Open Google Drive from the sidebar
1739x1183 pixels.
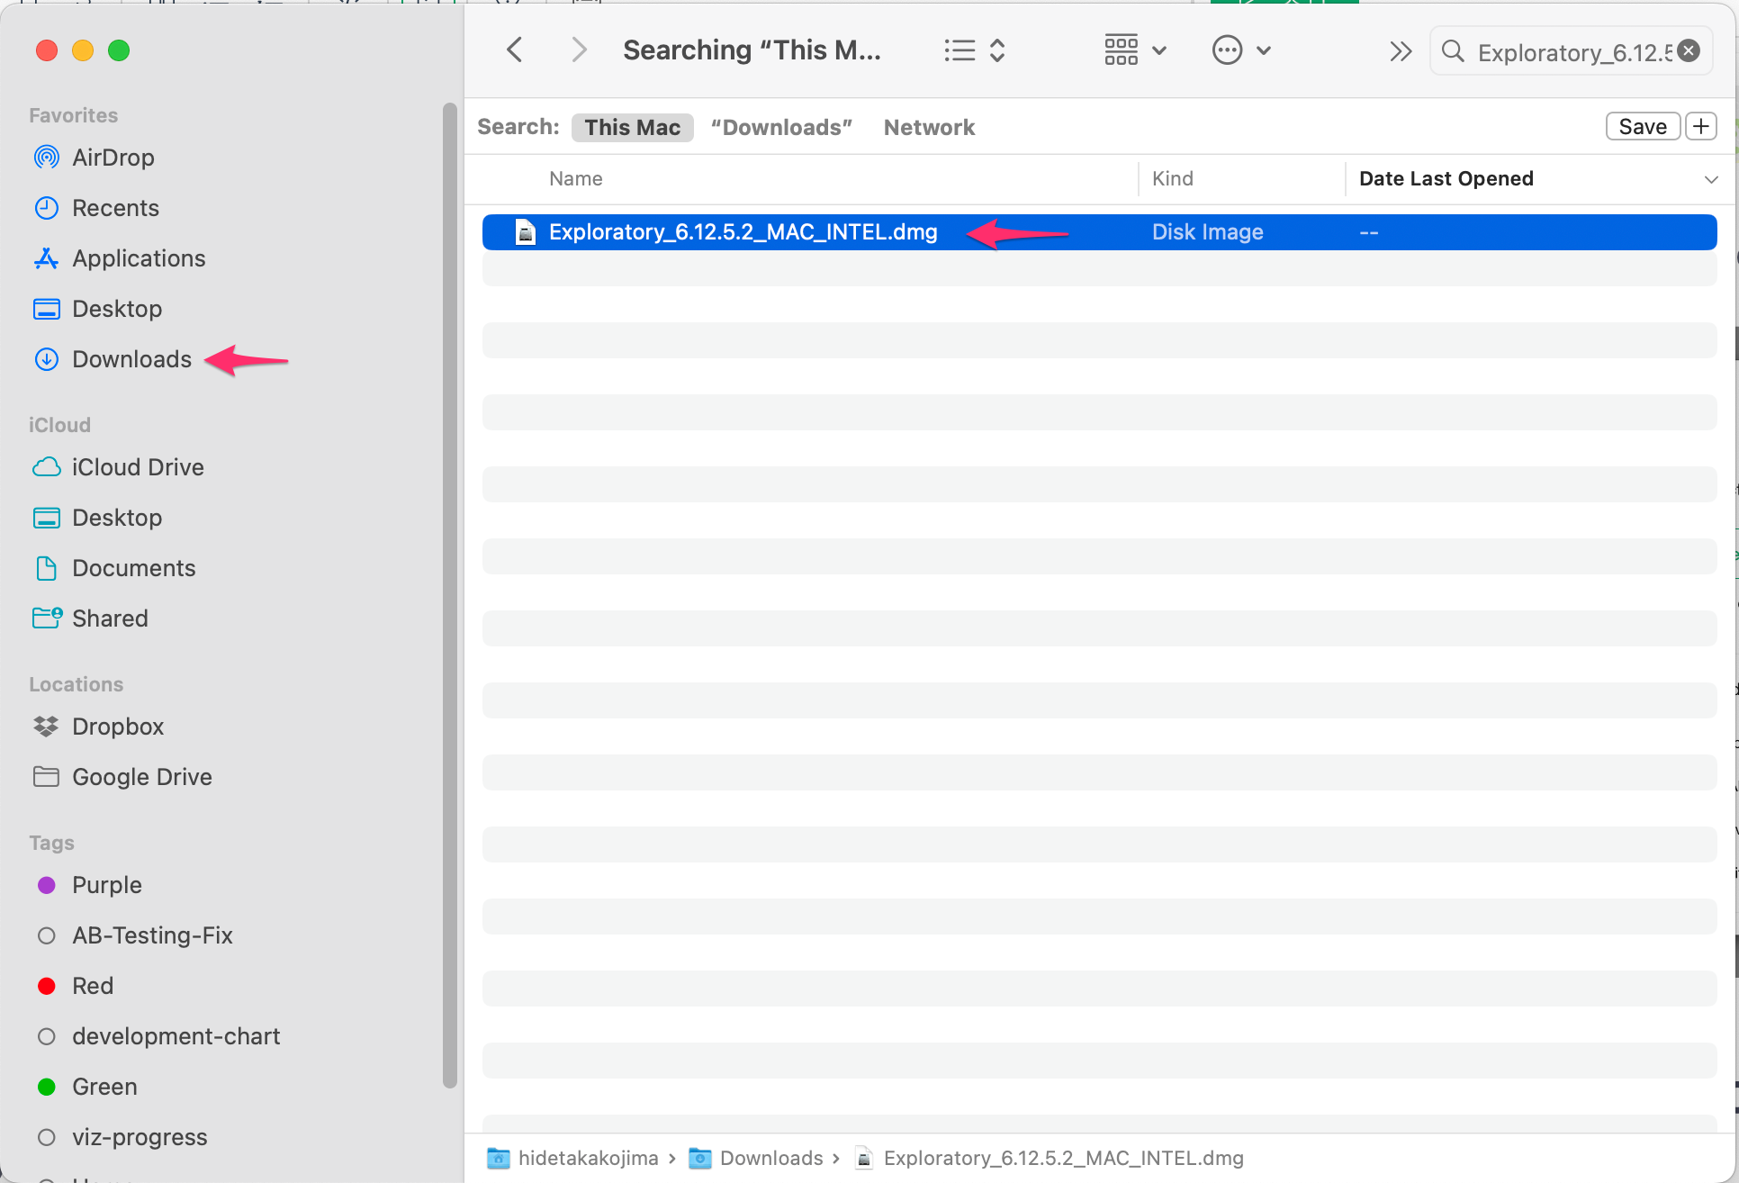point(141,776)
